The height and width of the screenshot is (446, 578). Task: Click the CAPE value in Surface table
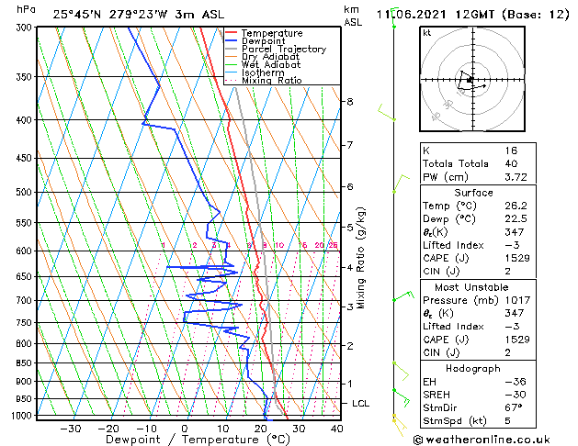517,258
